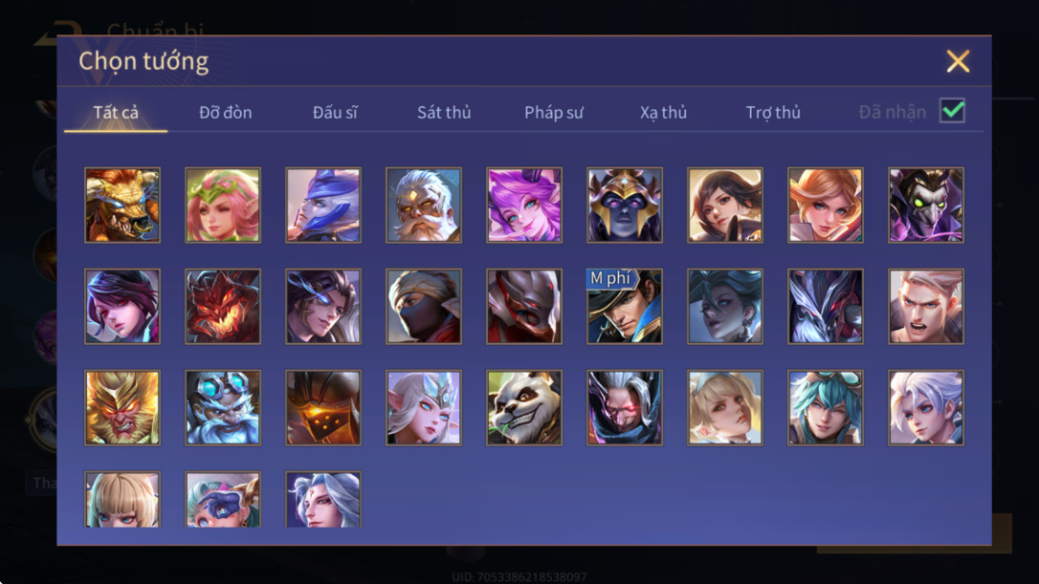The width and height of the screenshot is (1039, 584).
Task: Select the green-eyed plague mask hero
Action: click(926, 205)
